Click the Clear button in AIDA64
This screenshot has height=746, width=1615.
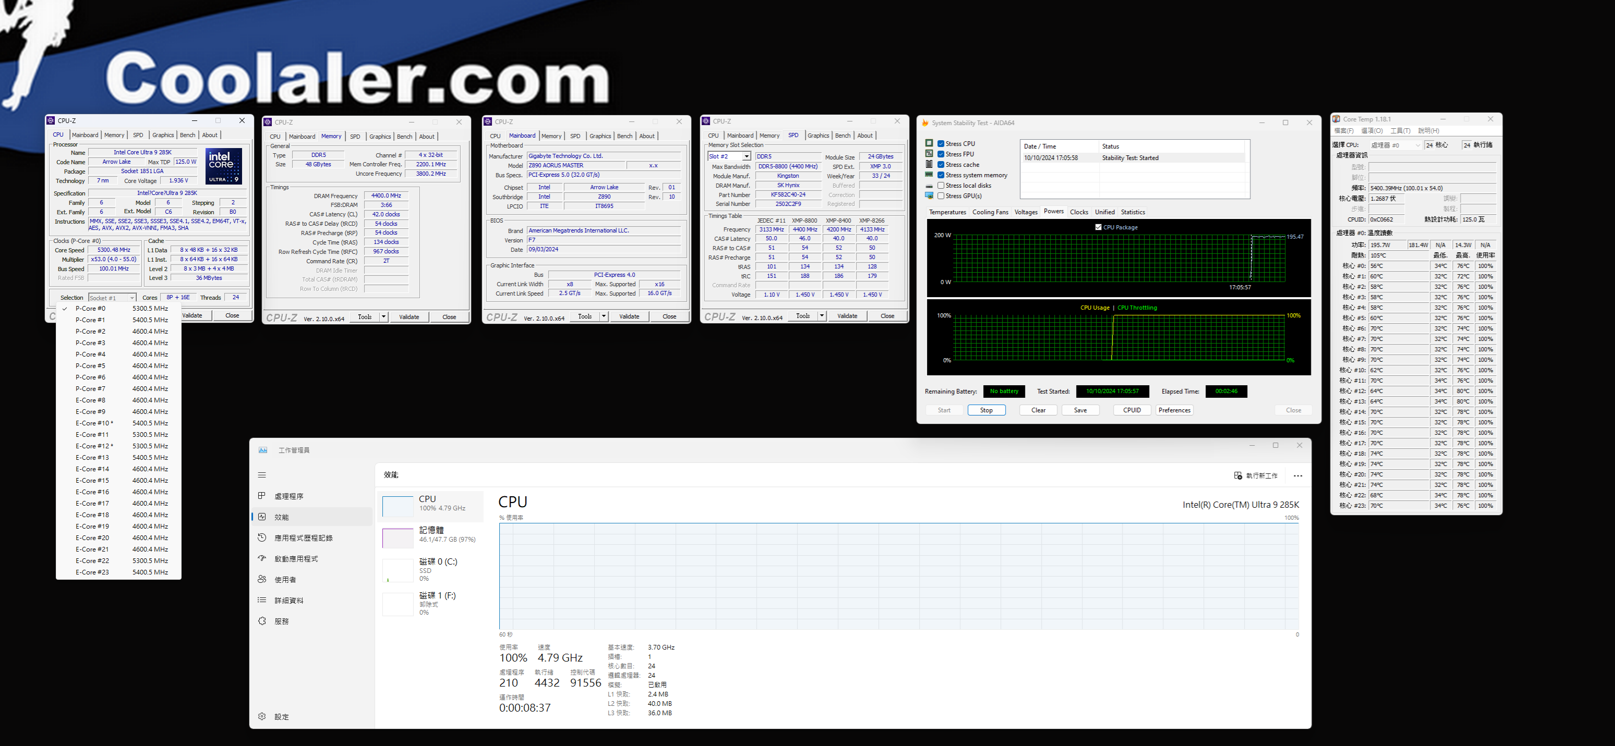[x=1038, y=410]
